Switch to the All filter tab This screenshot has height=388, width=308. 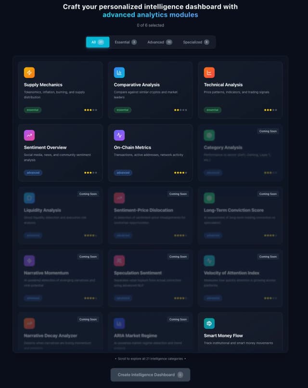98,42
